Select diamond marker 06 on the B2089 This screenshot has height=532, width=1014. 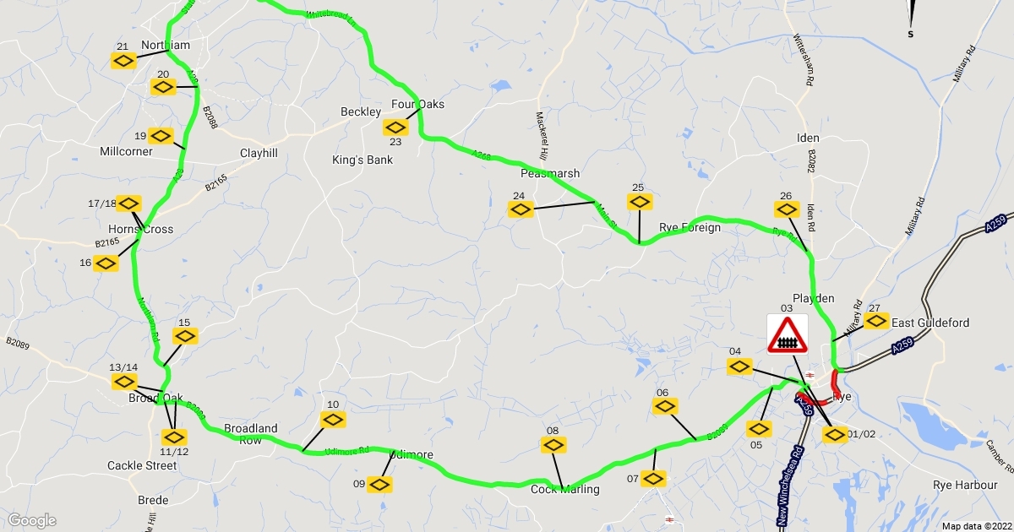(666, 407)
